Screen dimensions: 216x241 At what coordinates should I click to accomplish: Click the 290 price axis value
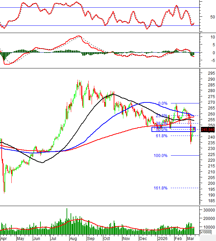211,79
